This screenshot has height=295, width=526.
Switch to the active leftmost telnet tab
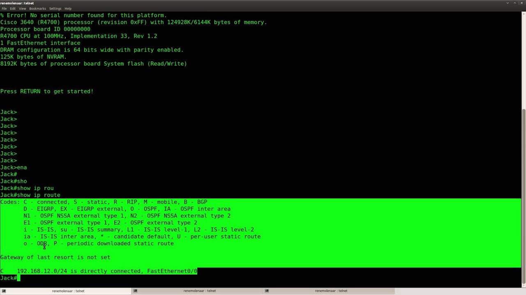pos(66,291)
